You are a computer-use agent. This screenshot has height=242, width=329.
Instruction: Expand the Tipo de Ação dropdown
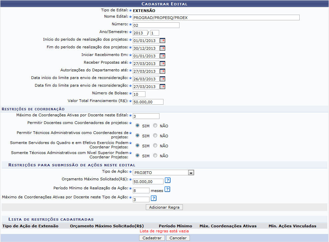(191, 173)
